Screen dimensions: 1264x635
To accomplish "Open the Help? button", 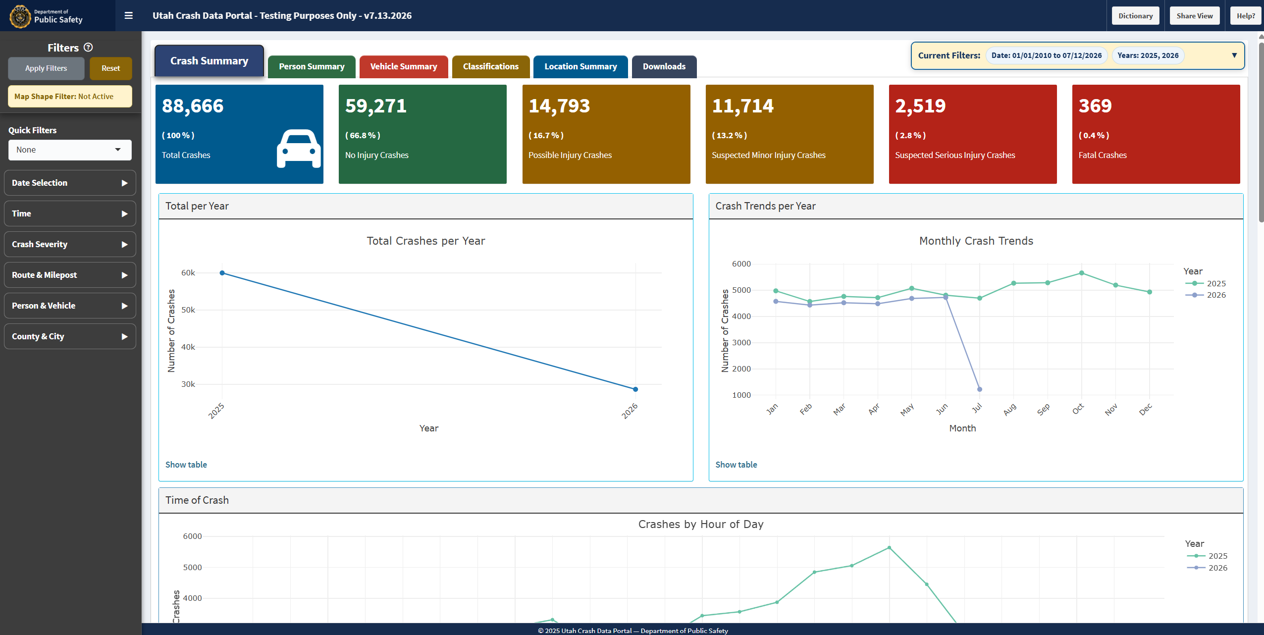I will click(1246, 16).
